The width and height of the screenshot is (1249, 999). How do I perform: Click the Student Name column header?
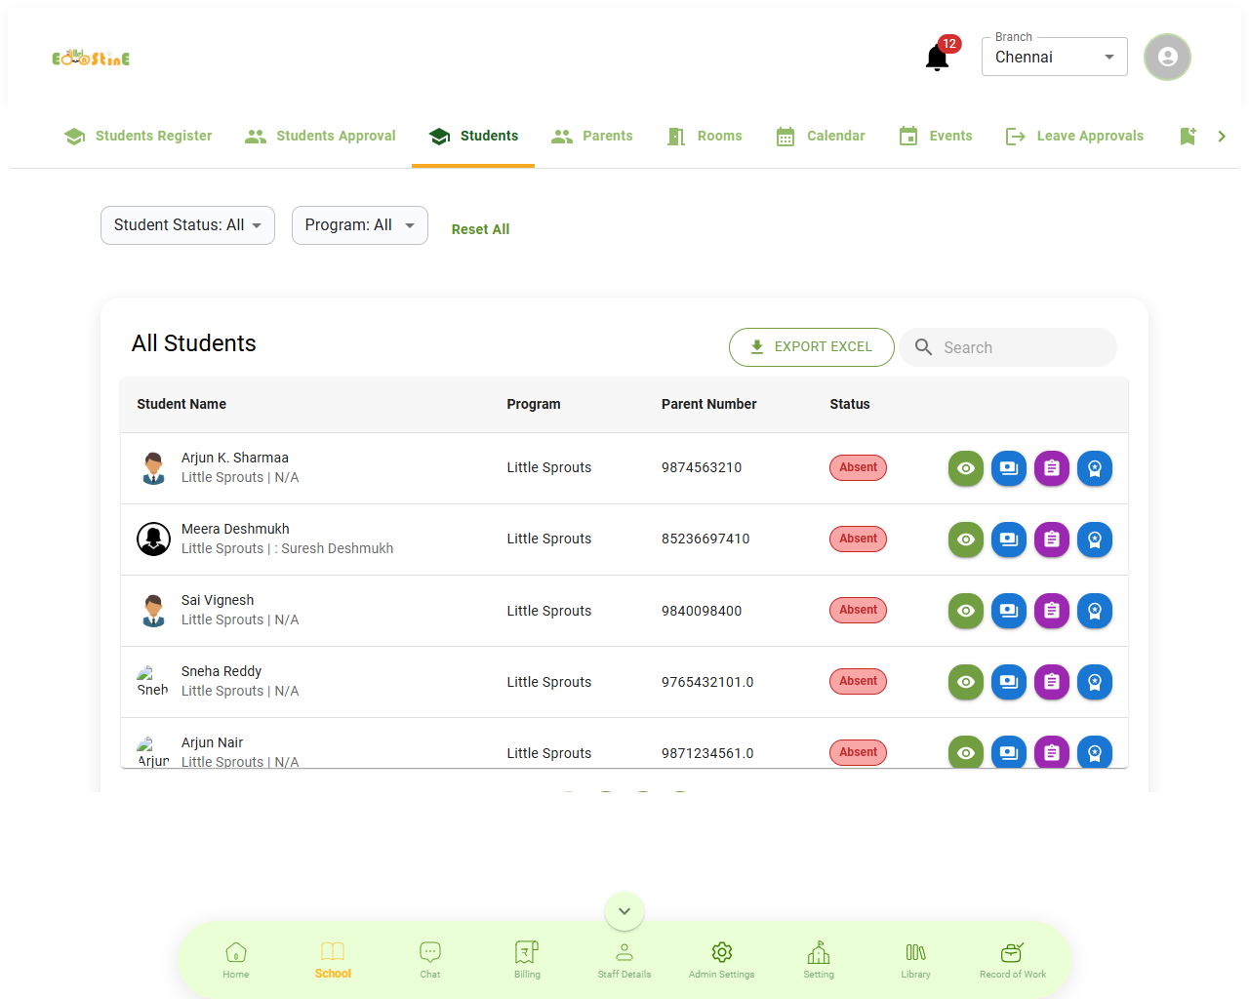coord(181,404)
